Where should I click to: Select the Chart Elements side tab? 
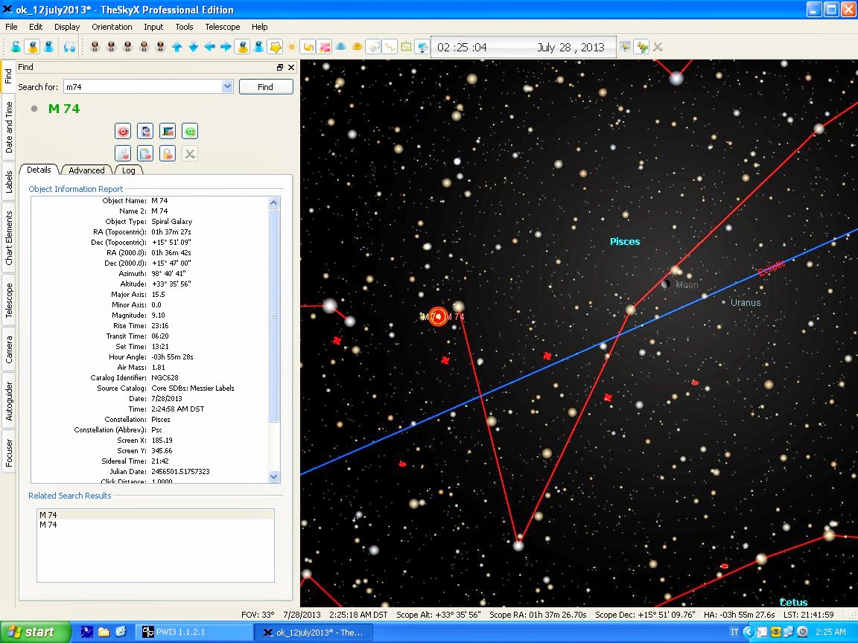(9, 238)
